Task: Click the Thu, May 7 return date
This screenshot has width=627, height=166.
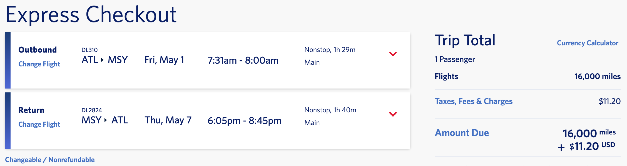Action: [168, 120]
